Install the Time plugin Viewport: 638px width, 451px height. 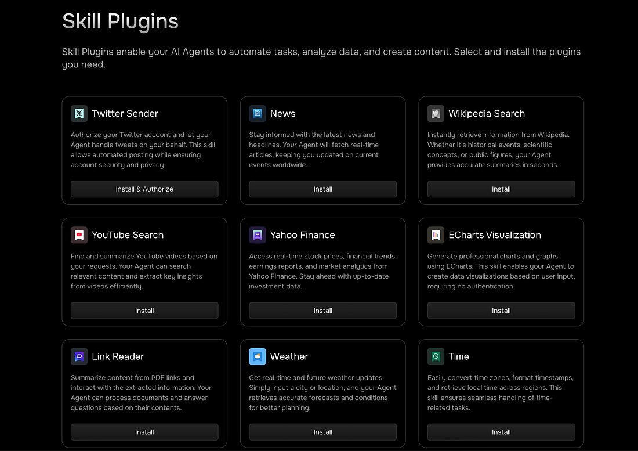501,432
